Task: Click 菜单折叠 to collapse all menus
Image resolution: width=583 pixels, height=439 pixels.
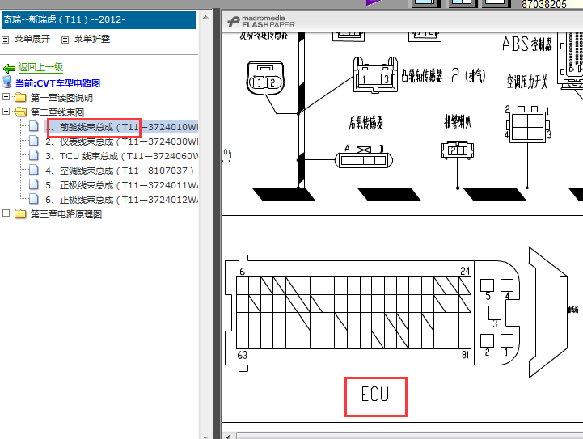Action: click(x=92, y=39)
